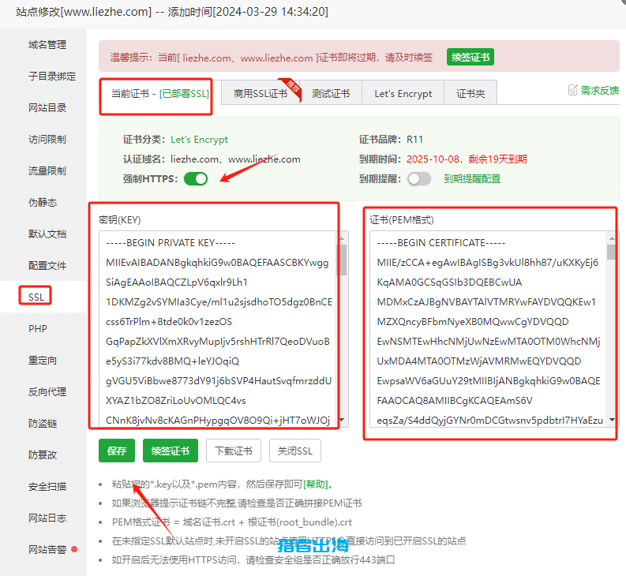
Task: Switch to Let's Encrypt tab
Action: [403, 94]
